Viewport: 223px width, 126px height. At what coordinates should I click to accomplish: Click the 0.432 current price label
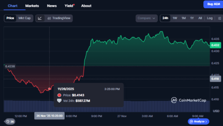215,45
